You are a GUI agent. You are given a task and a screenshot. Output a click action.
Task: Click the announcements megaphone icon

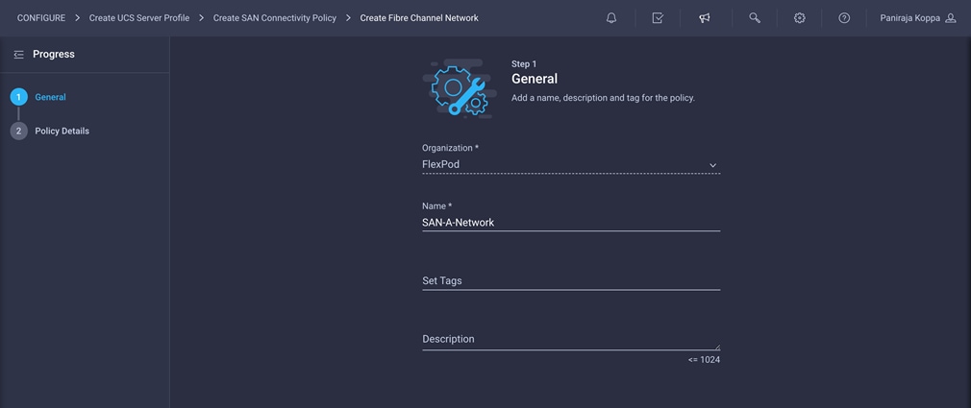point(705,18)
